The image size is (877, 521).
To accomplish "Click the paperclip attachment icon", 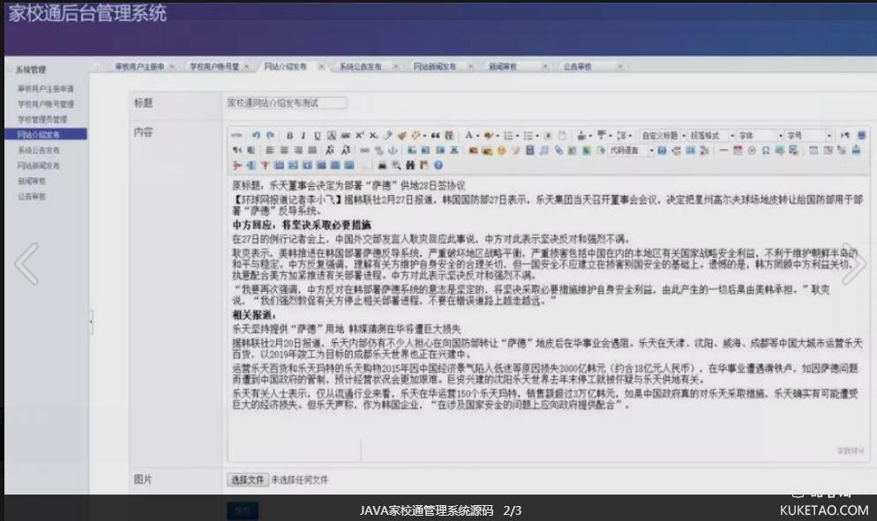I will tap(558, 151).
